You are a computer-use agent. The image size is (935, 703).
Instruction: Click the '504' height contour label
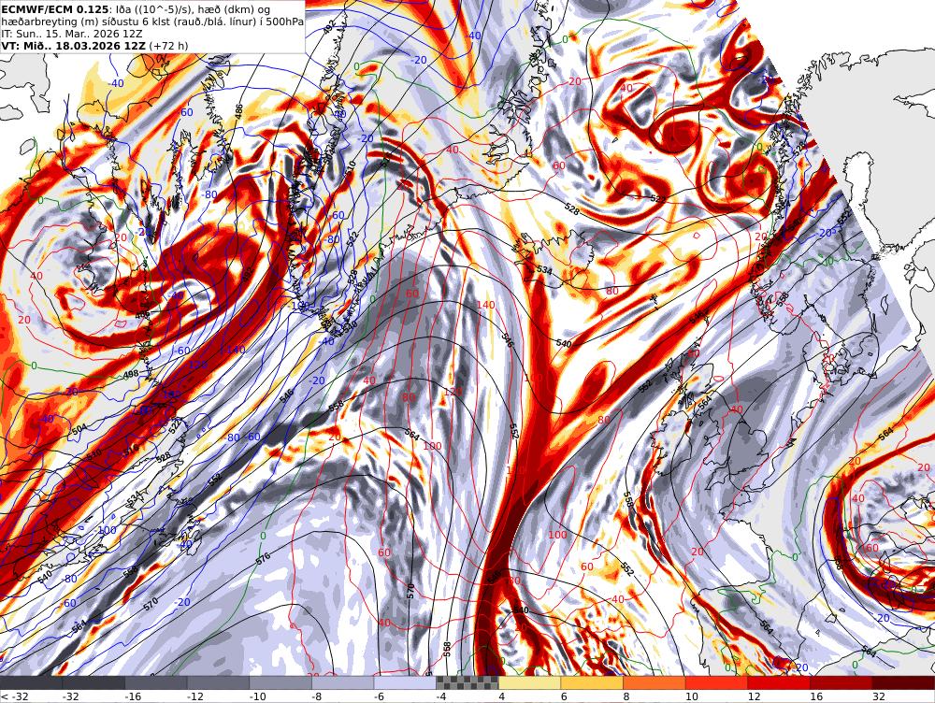click(79, 430)
